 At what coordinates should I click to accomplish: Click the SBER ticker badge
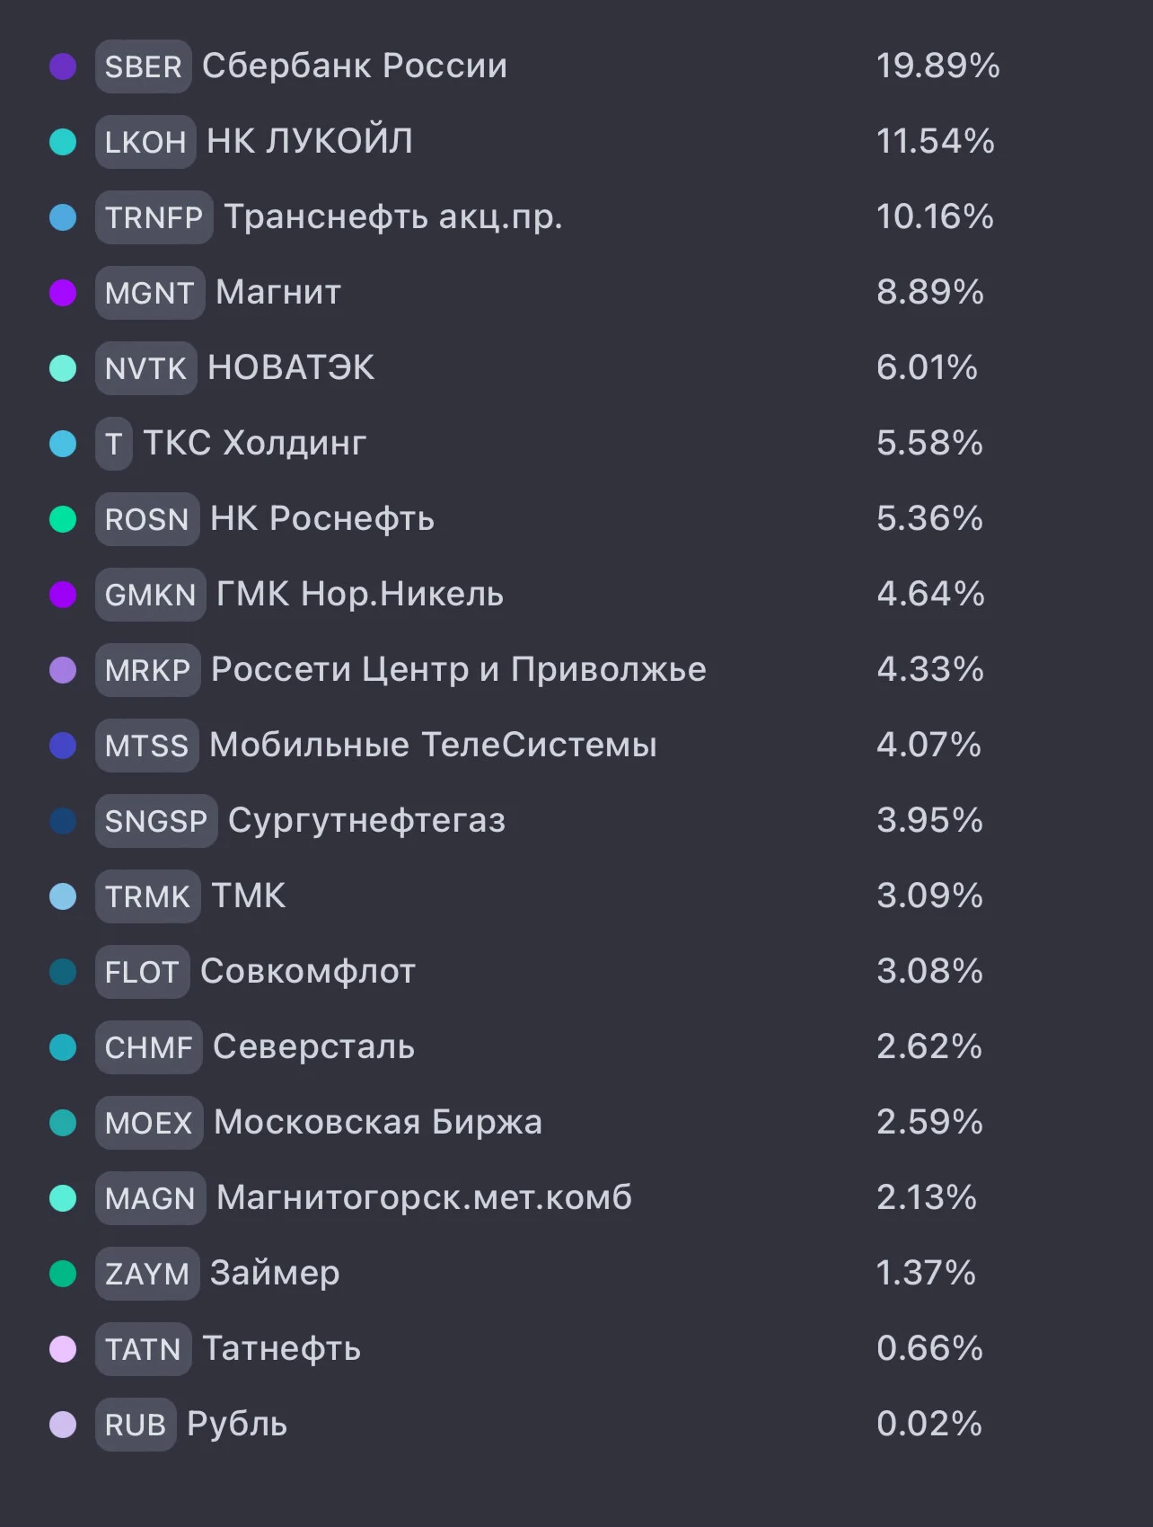144,66
